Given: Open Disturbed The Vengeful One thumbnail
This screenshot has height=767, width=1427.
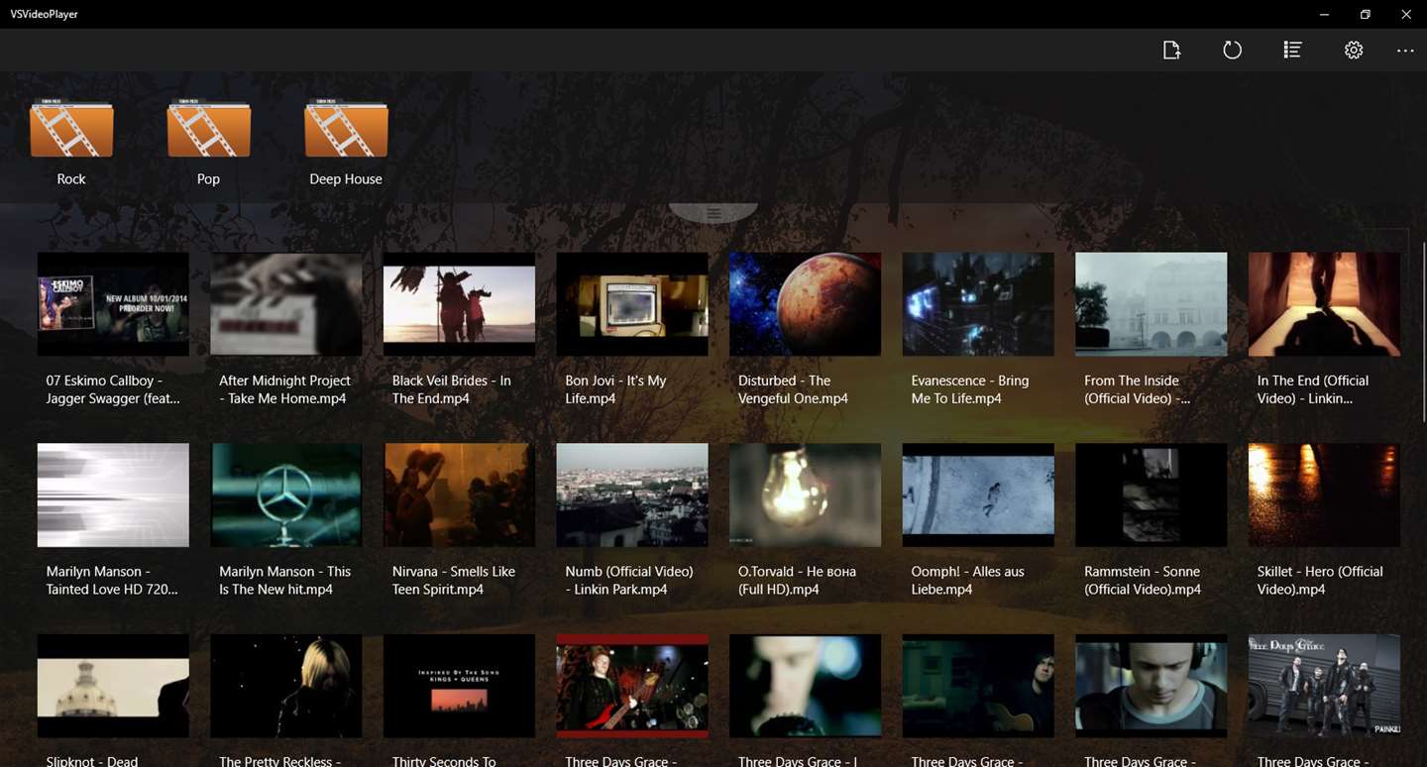Looking at the screenshot, I should click(x=805, y=304).
